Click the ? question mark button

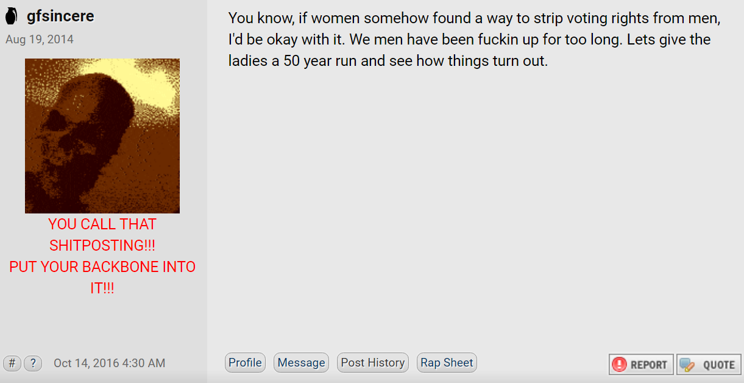pyautogui.click(x=33, y=363)
